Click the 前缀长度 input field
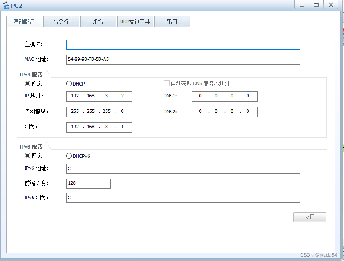Image resolution: width=344 pixels, height=261 pixels. click(88, 183)
